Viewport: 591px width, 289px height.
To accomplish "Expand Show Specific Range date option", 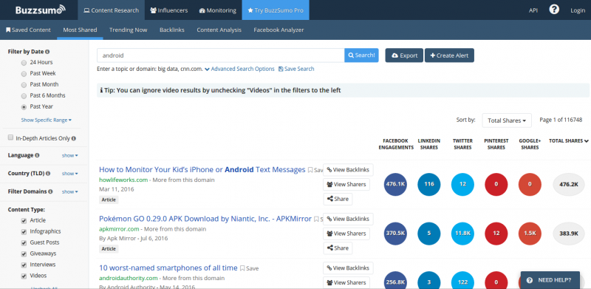I will coord(46,120).
